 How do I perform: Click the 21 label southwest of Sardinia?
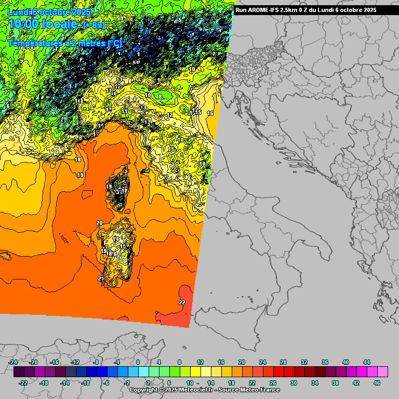click(x=101, y=279)
